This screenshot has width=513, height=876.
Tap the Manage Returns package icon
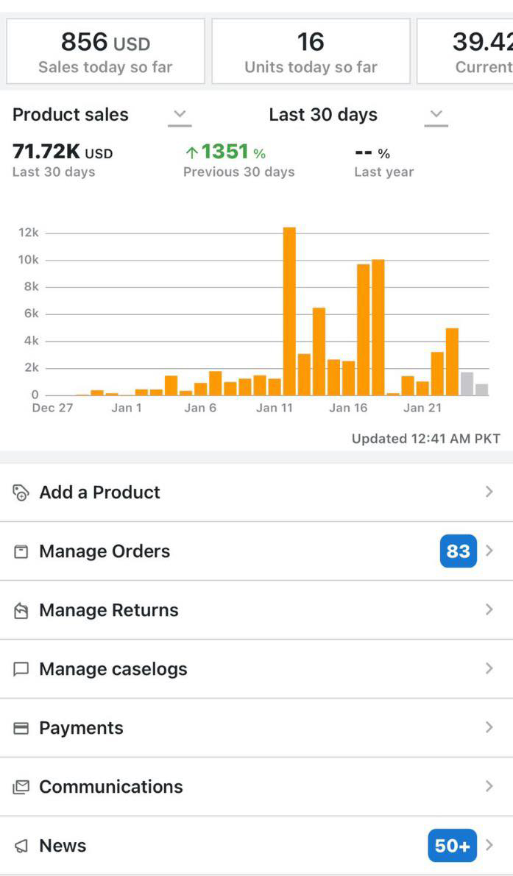(x=21, y=610)
